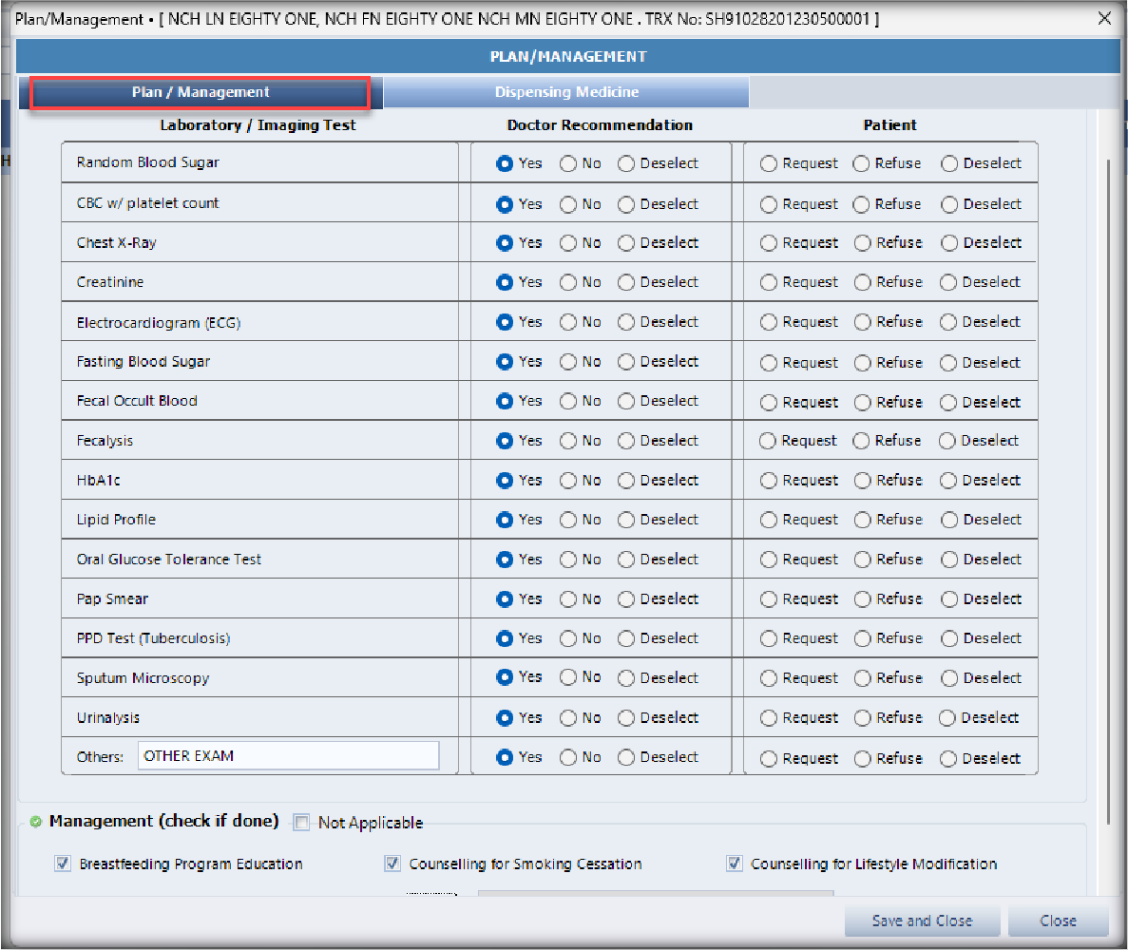Screen dimensions: 1128x950
Task: Click the Others exam text field
Action: [288, 756]
